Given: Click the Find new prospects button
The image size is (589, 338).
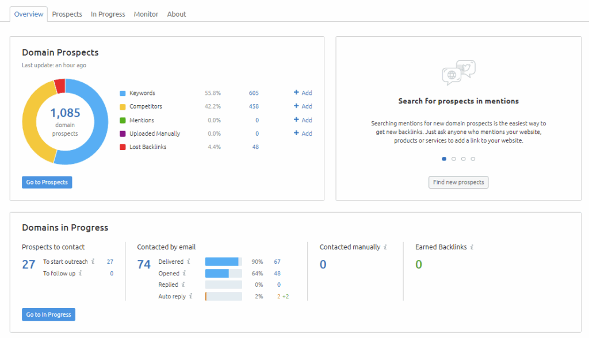Looking at the screenshot, I should (458, 182).
